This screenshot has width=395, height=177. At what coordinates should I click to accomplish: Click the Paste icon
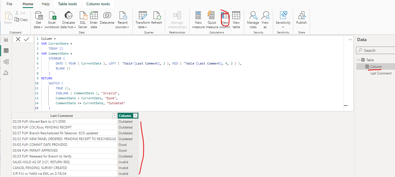(x=8, y=15)
